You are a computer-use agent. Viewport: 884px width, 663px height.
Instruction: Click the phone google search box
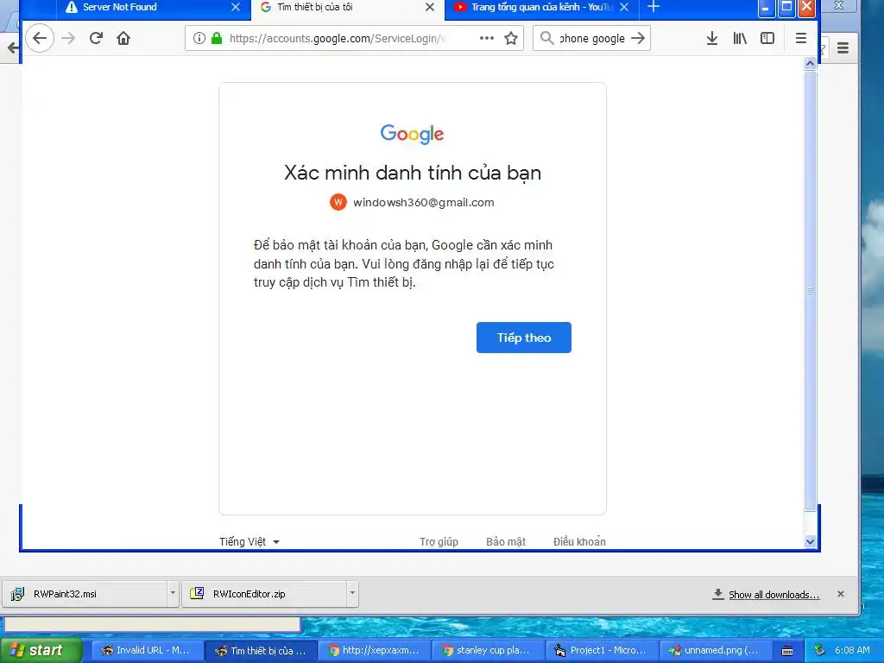click(592, 38)
